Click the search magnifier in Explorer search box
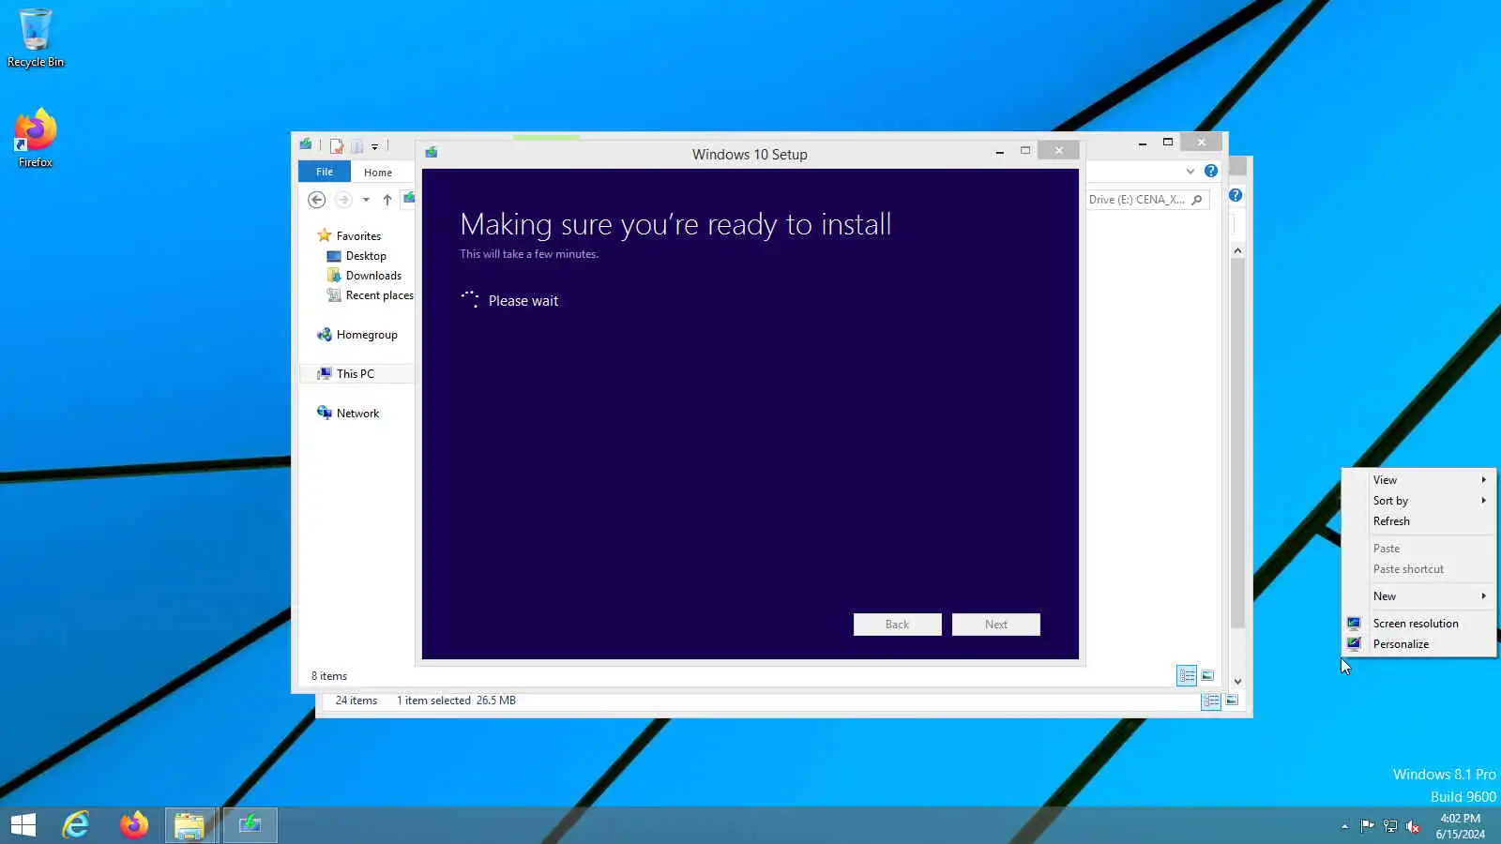The height and width of the screenshot is (844, 1501). [x=1197, y=200]
